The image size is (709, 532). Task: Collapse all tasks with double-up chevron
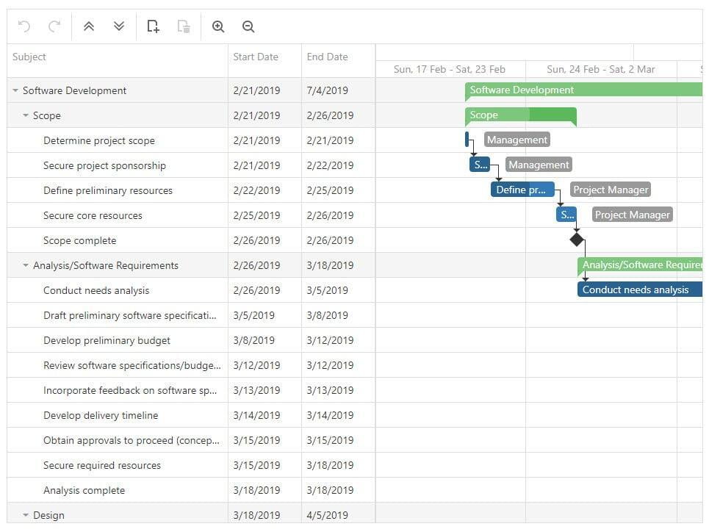[x=89, y=26]
